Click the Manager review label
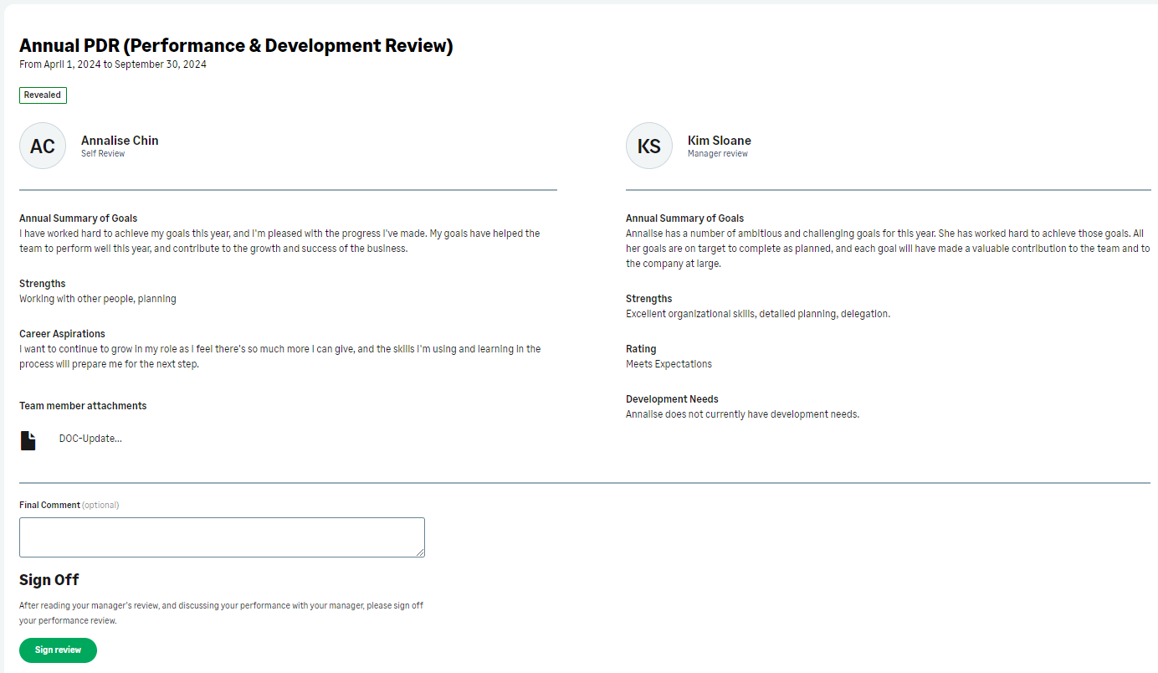1158x673 pixels. coord(717,154)
